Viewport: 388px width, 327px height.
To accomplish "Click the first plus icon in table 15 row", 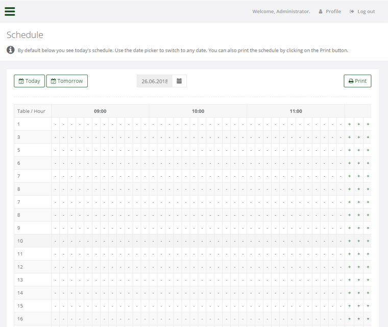I will point(349,306).
